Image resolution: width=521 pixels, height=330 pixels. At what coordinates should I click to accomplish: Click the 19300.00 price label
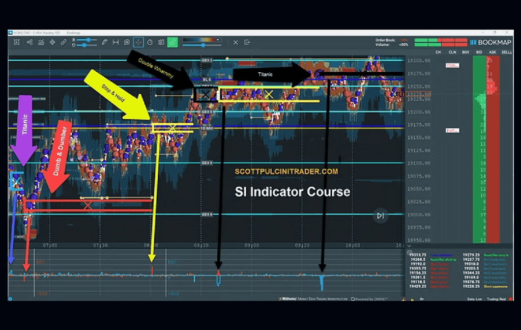tap(419, 61)
